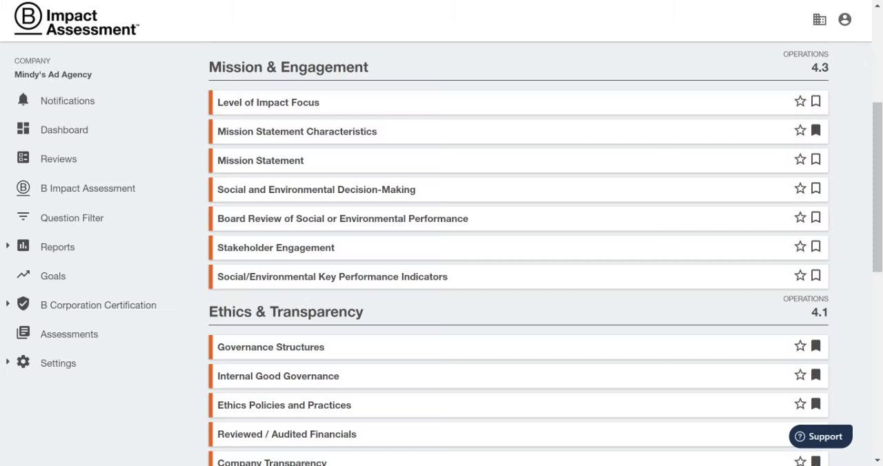The width and height of the screenshot is (883, 466).
Task: Click the Question Filter icon
Action: [x=23, y=217]
